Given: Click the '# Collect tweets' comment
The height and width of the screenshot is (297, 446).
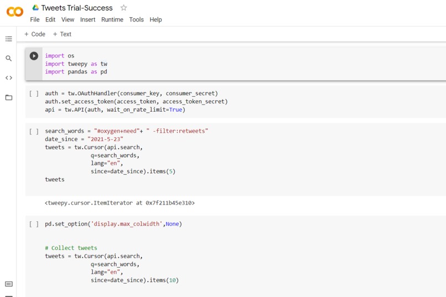Looking at the screenshot, I should coord(71,248).
